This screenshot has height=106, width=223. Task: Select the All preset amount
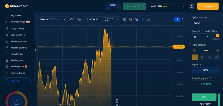click(x=217, y=57)
